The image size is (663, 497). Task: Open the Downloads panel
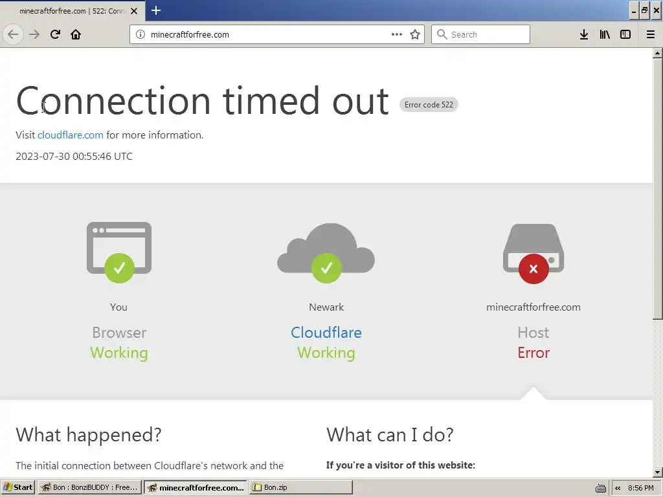tap(584, 34)
